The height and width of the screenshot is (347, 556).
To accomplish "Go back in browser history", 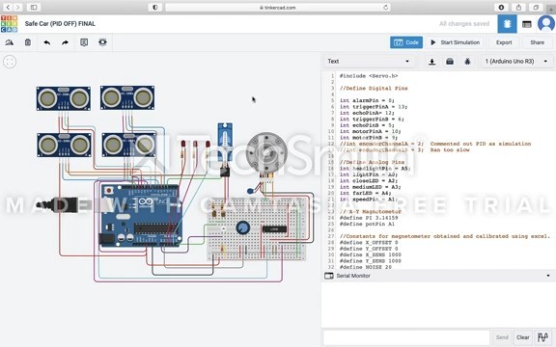I will coord(8,7).
